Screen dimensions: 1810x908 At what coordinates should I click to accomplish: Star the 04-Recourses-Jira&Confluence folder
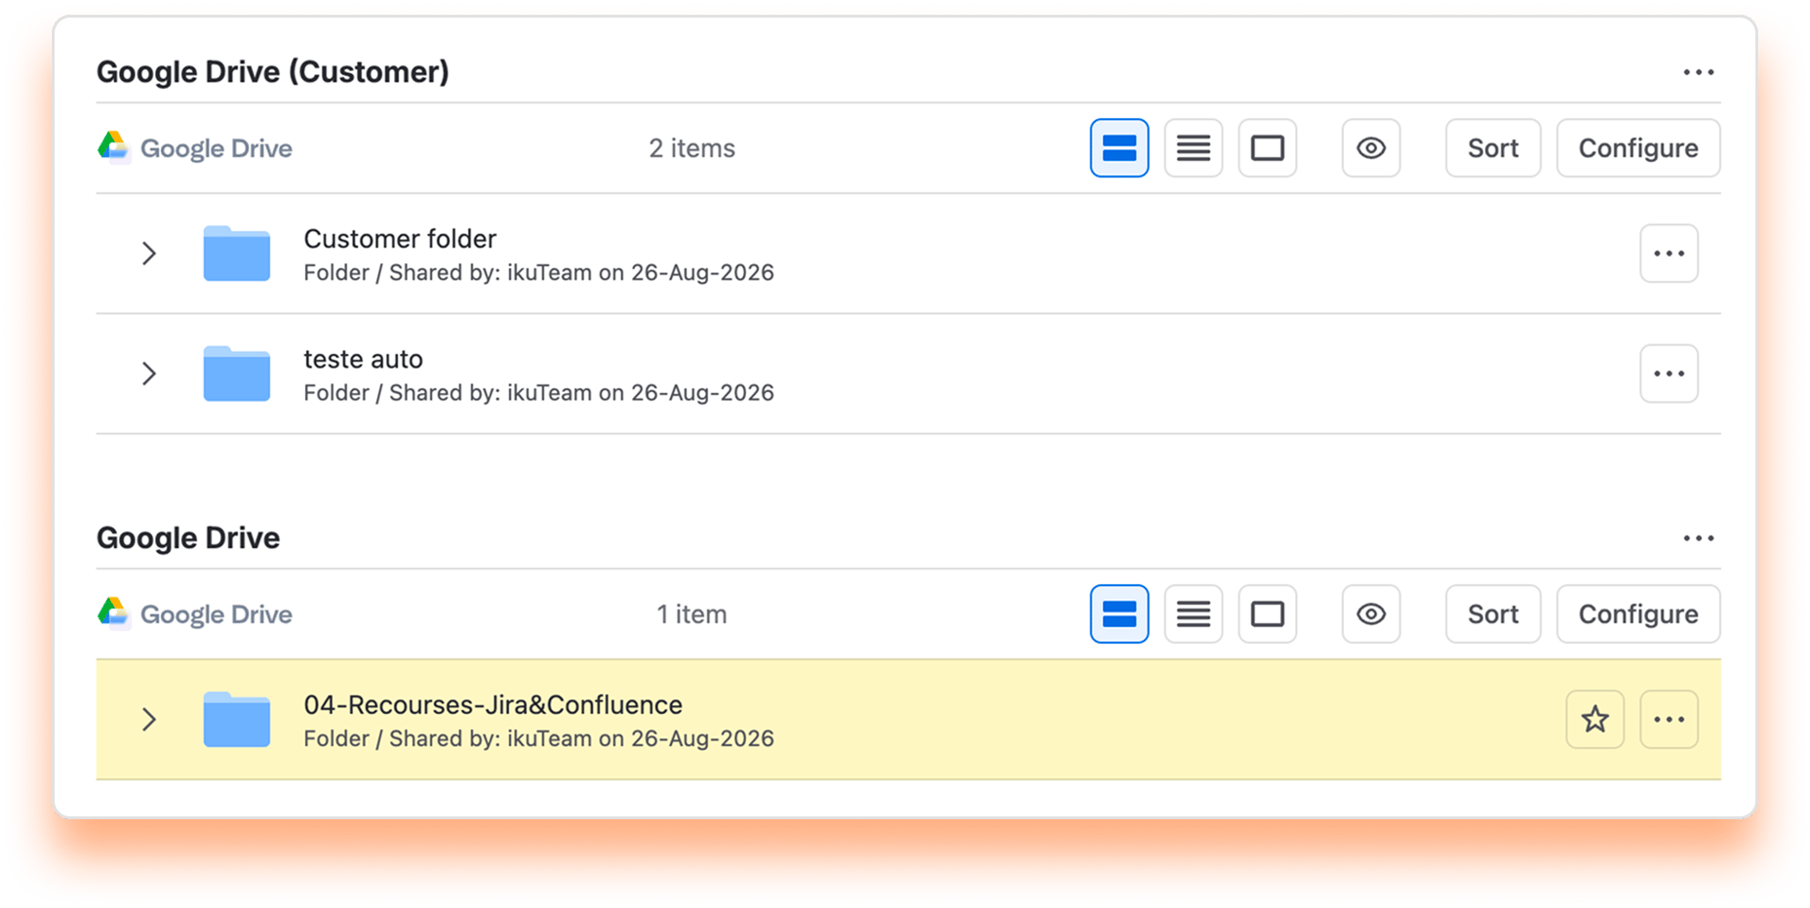click(1594, 720)
